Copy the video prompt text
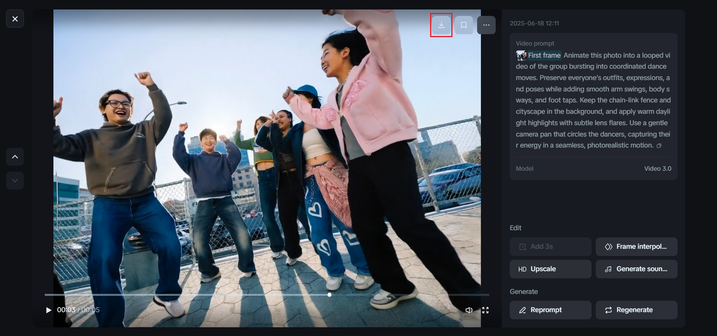Viewport: 717px width, 336px height. (659, 146)
